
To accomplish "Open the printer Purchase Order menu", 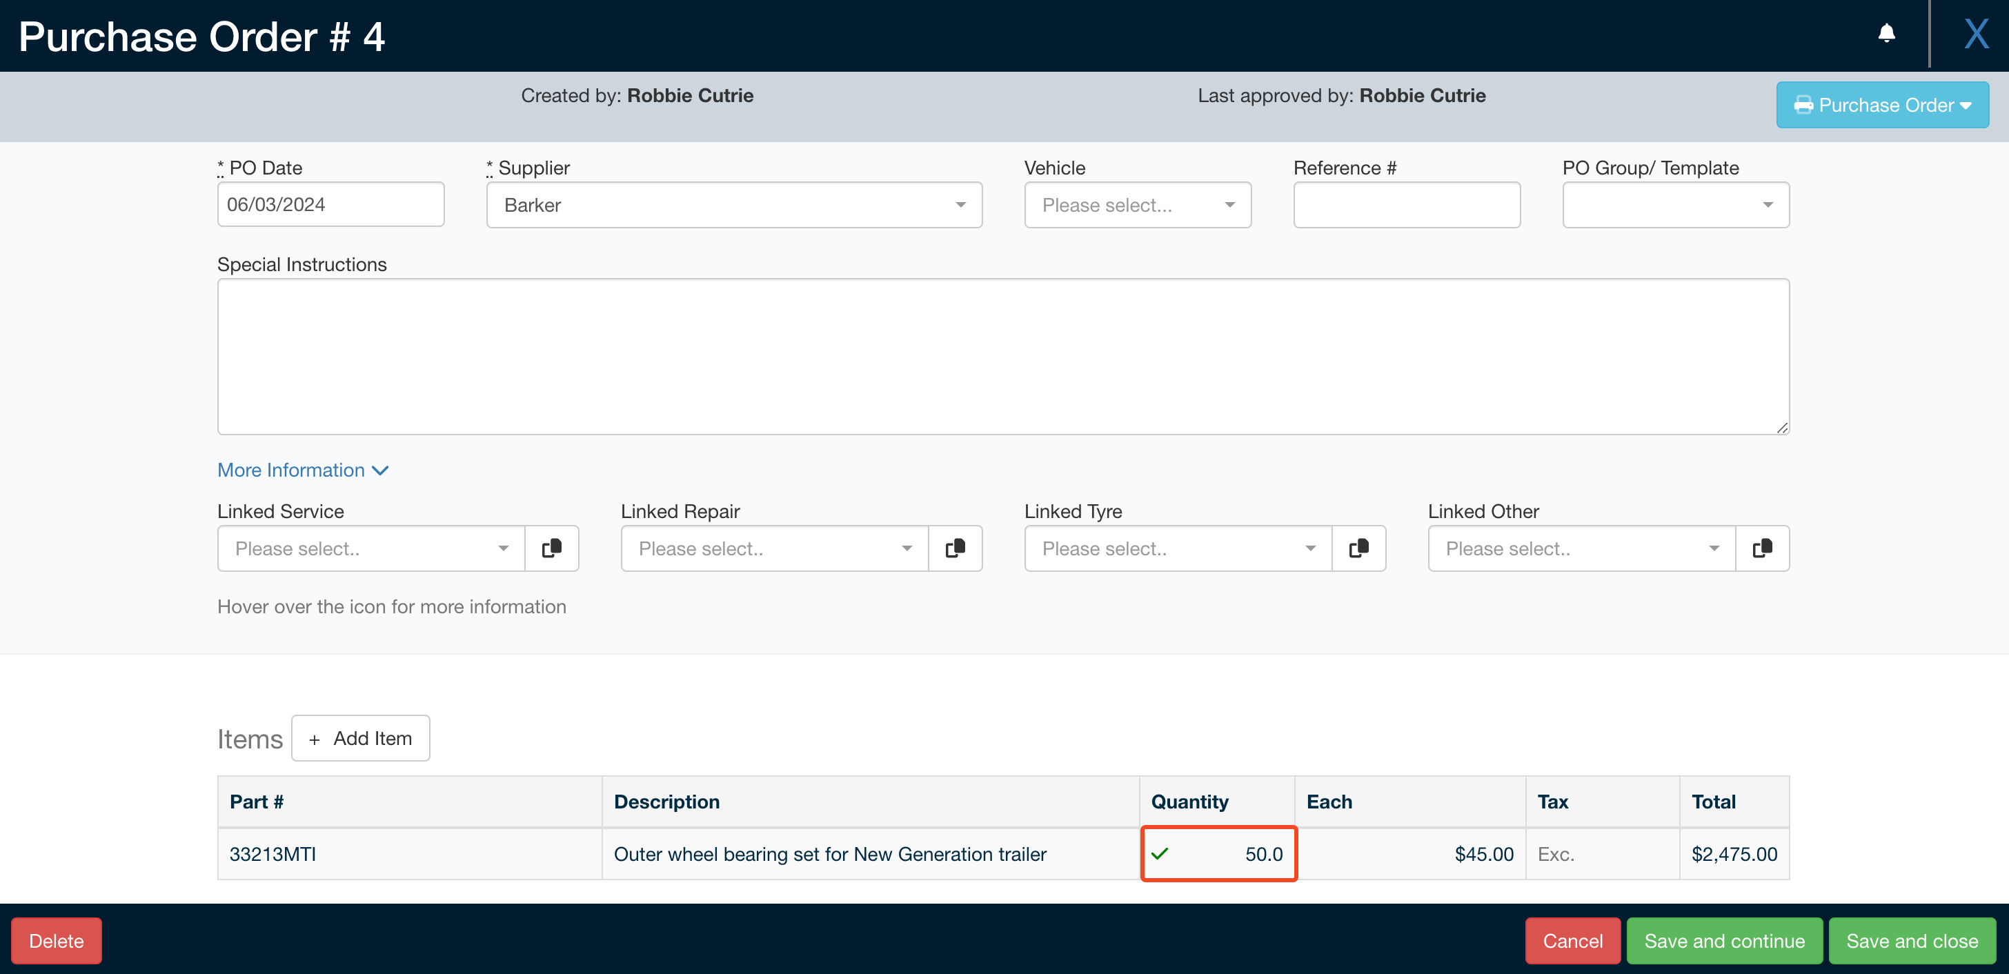I will tap(1882, 104).
